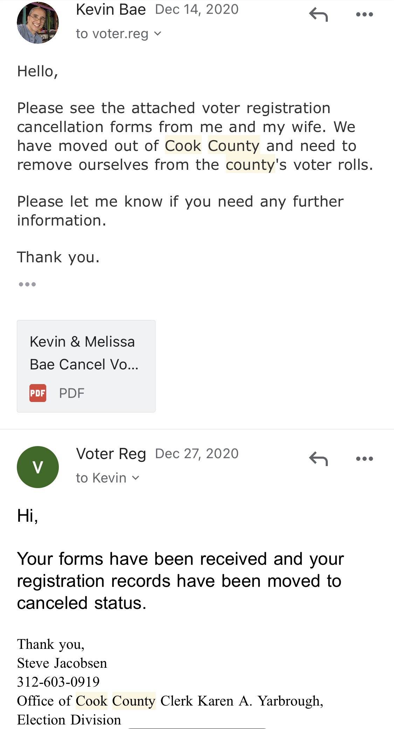
Task: Reply to the Voter Reg message
Action: (318, 459)
